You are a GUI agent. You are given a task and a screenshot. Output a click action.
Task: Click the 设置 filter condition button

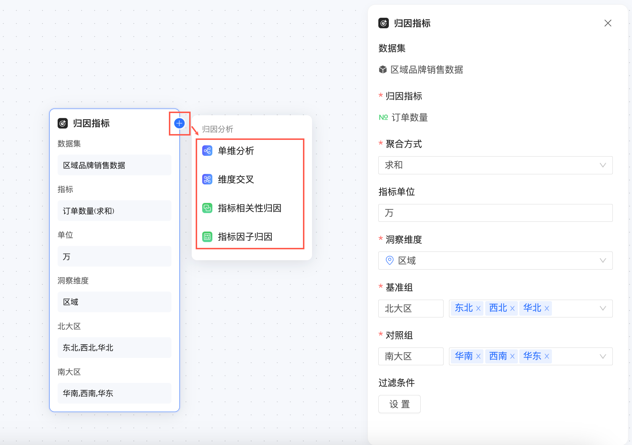click(x=399, y=404)
